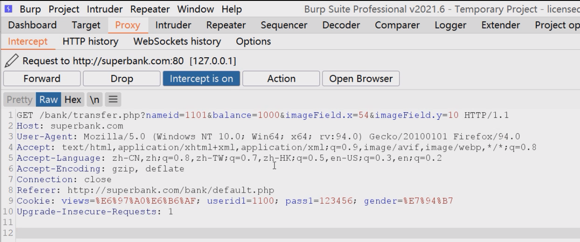Click the Open Browser button
580x242 pixels.
pos(361,79)
